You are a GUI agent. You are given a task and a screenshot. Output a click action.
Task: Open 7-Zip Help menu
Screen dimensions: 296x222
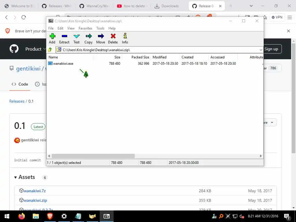pos(112,28)
